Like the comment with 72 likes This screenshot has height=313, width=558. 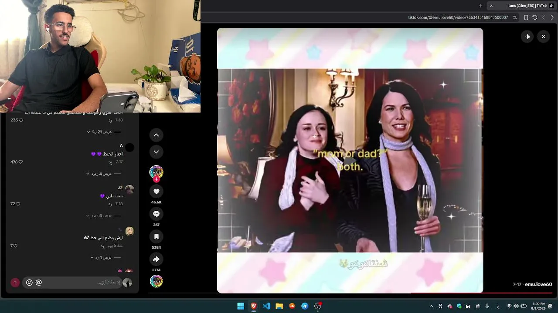pyautogui.click(x=18, y=204)
